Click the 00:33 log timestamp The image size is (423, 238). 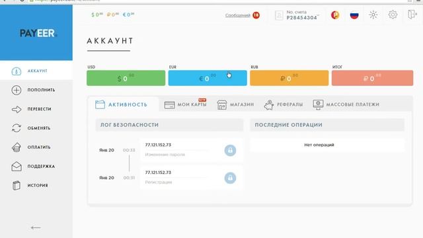pyautogui.click(x=129, y=150)
